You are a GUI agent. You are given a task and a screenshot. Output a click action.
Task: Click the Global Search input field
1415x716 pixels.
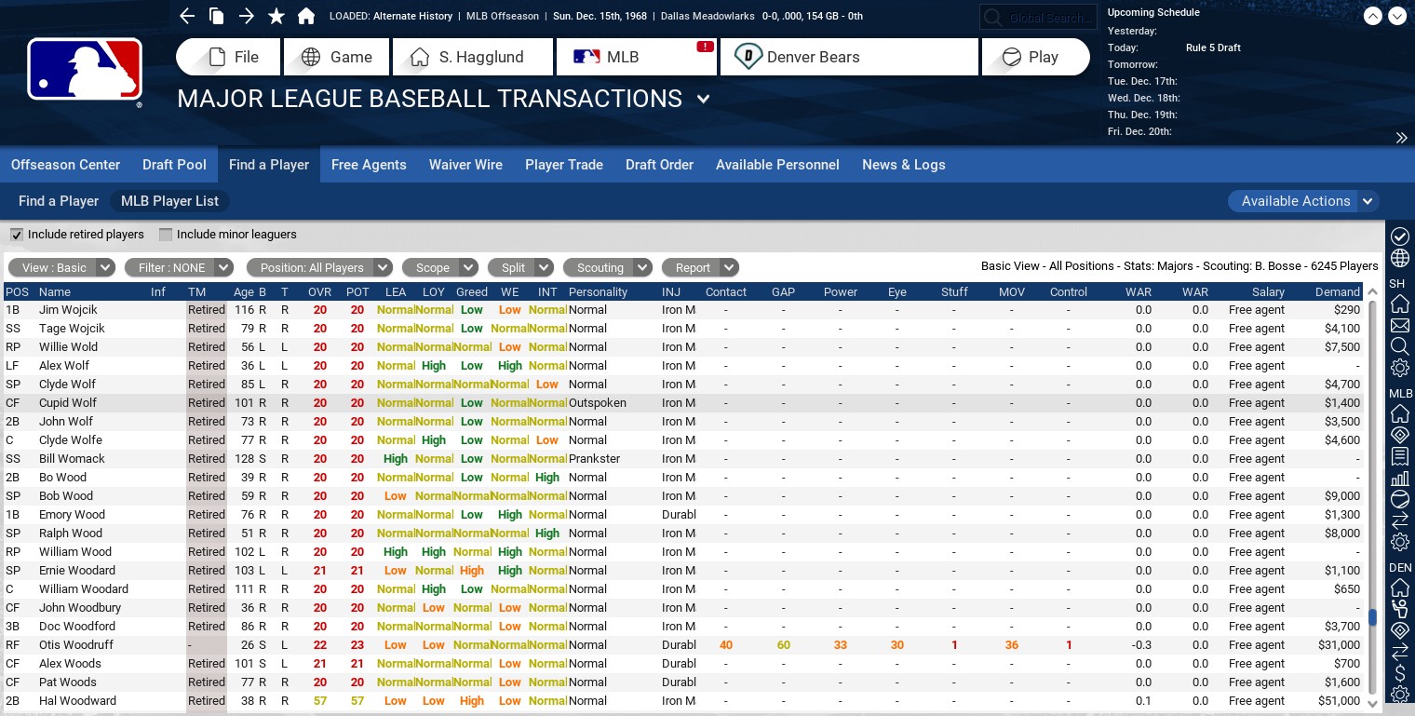1037,18
